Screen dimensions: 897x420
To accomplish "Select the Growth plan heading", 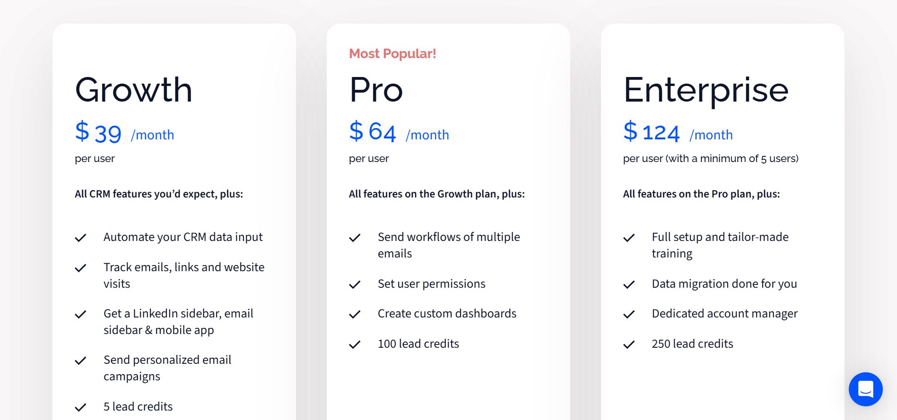I will [x=134, y=90].
